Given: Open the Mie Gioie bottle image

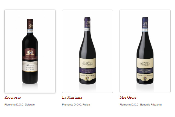Looking at the screenshot, I should coord(145,51).
